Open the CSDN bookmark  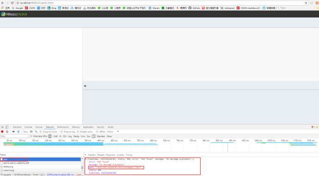pyautogui.click(x=30, y=8)
